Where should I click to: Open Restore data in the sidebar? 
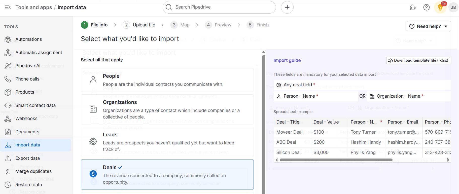click(x=29, y=185)
